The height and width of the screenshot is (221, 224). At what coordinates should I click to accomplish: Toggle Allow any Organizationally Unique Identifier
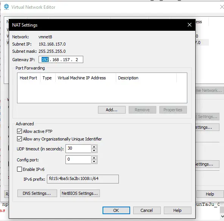click(19, 139)
